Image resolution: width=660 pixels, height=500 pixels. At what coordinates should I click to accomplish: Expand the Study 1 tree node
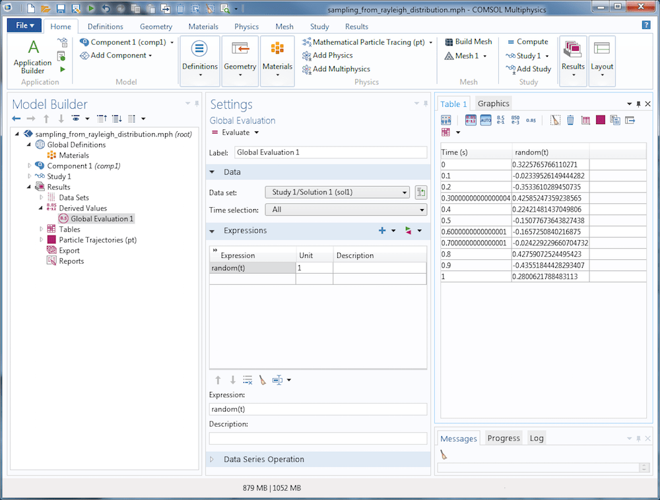coord(29,176)
